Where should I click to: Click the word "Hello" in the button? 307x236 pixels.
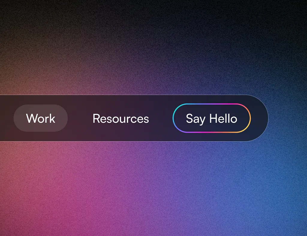point(223,119)
